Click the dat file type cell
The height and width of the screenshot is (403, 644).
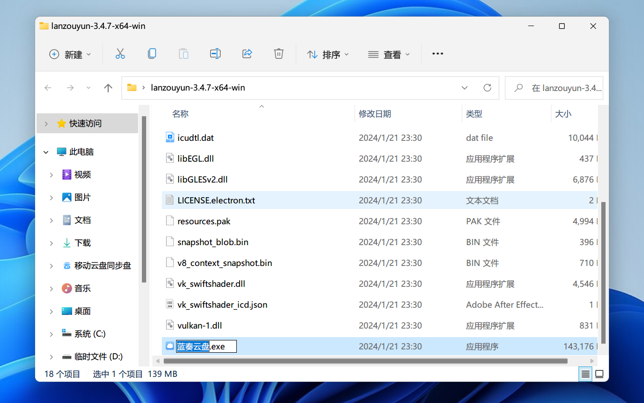click(x=479, y=138)
